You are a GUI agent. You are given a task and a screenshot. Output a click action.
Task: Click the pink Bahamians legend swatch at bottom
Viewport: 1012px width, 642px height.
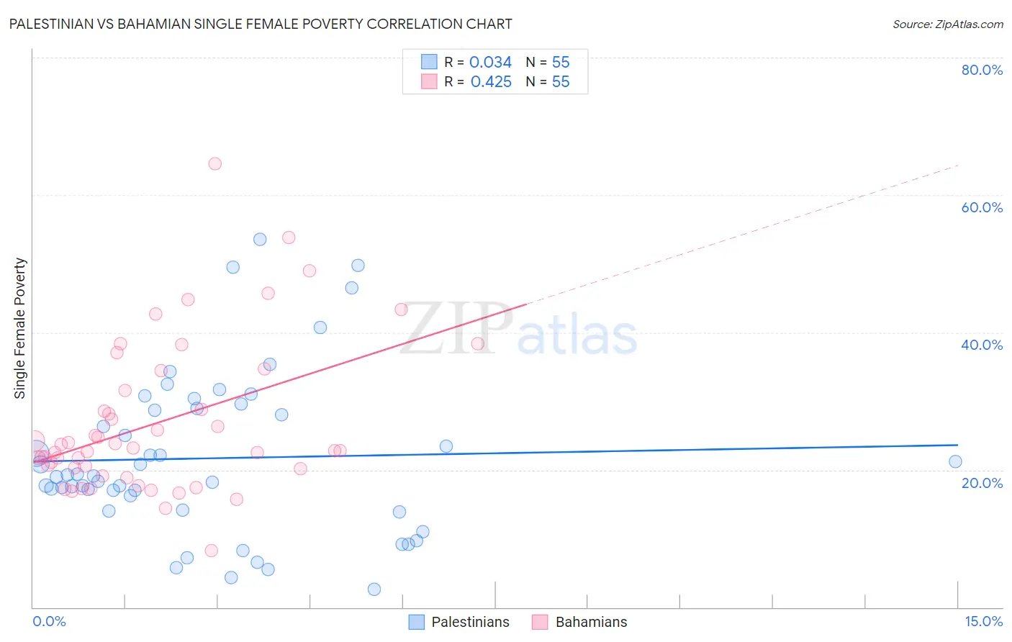(x=540, y=622)
